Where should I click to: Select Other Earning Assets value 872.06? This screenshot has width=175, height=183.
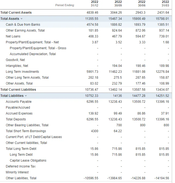click(x=140, y=30)
